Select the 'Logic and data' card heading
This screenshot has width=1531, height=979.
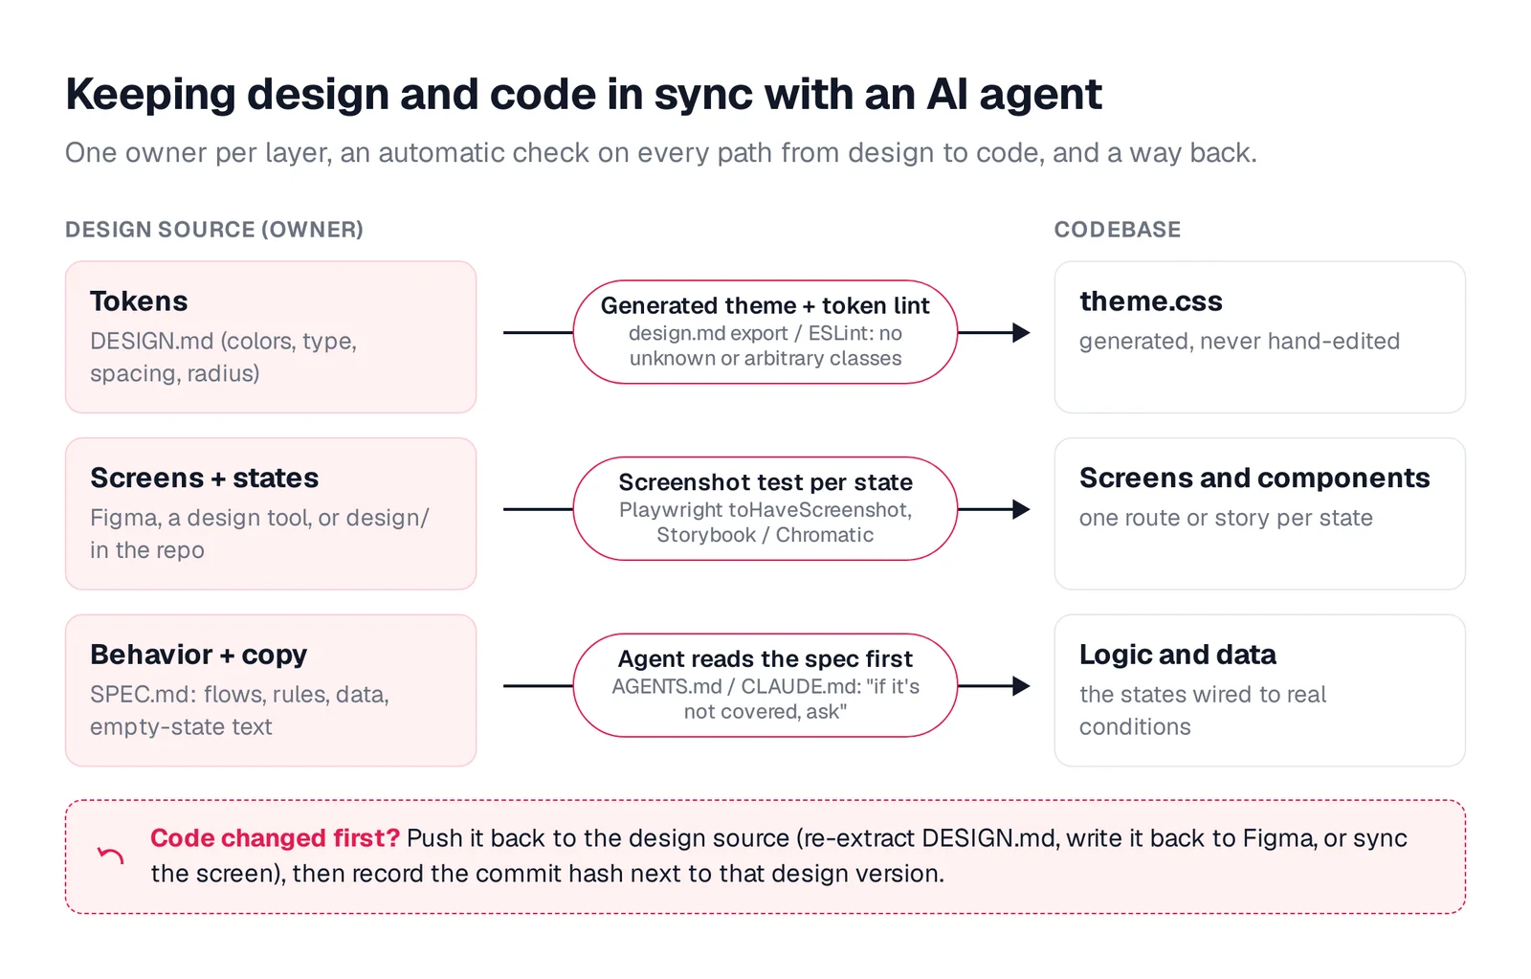(x=1178, y=655)
